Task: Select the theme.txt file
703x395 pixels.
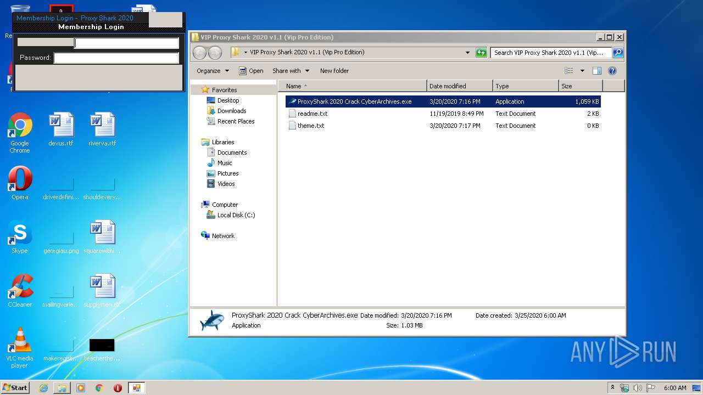Action: tap(443, 126)
